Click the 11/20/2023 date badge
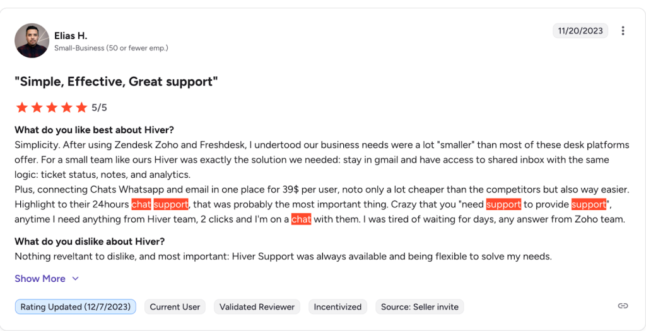This screenshot has height=331, width=646. click(580, 31)
